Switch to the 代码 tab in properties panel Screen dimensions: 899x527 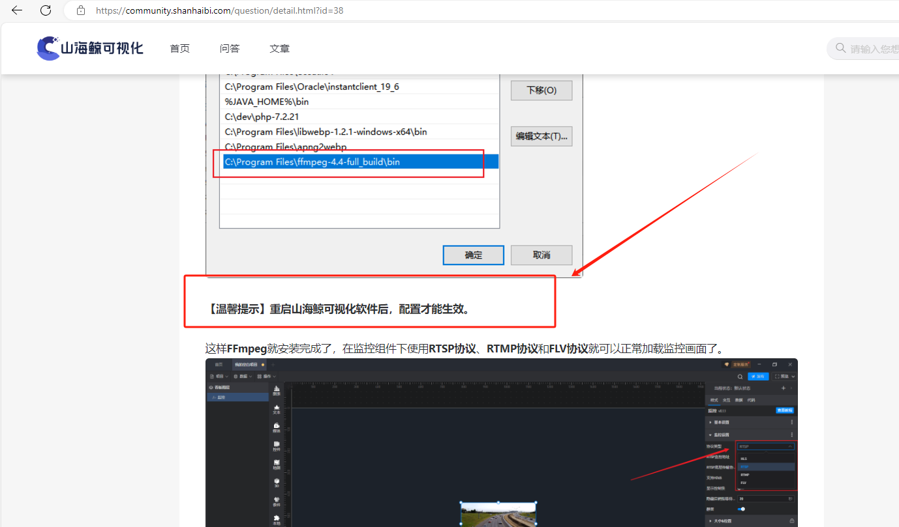point(751,400)
